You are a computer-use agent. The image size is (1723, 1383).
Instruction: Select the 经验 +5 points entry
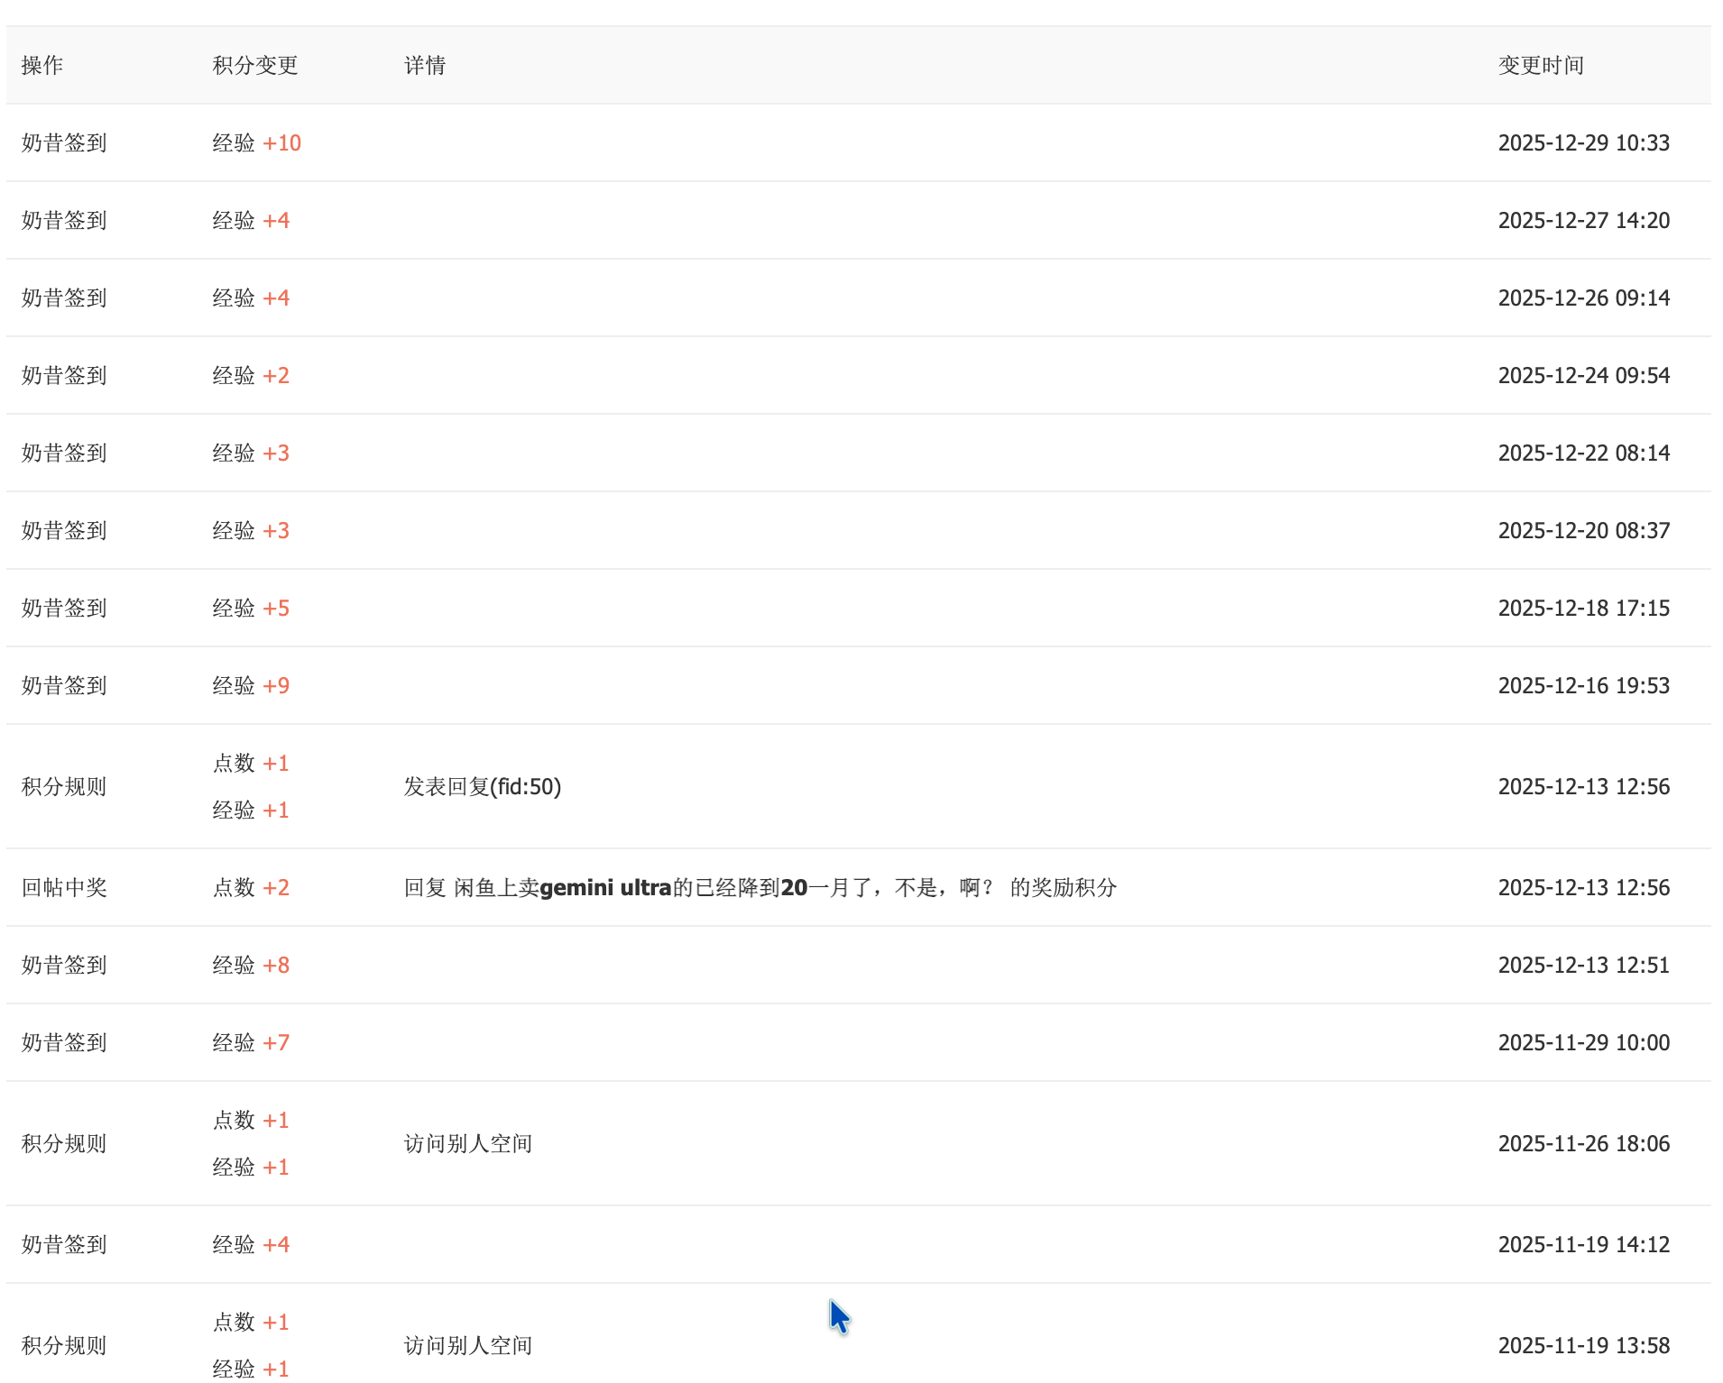coord(251,609)
